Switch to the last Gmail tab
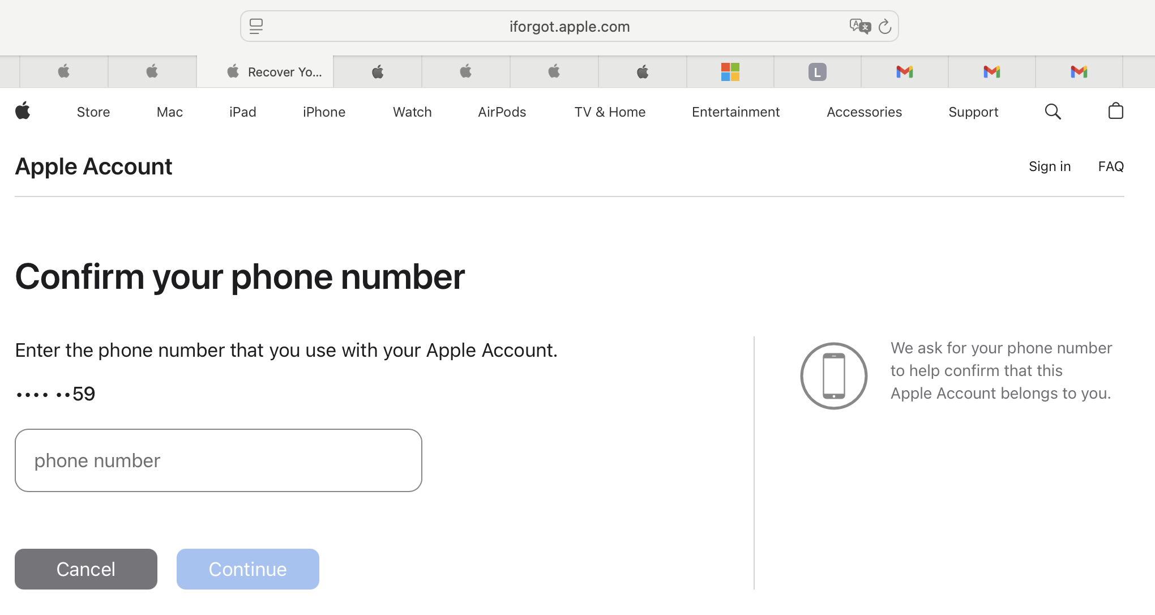Viewport: 1155px width, 615px height. [1079, 72]
